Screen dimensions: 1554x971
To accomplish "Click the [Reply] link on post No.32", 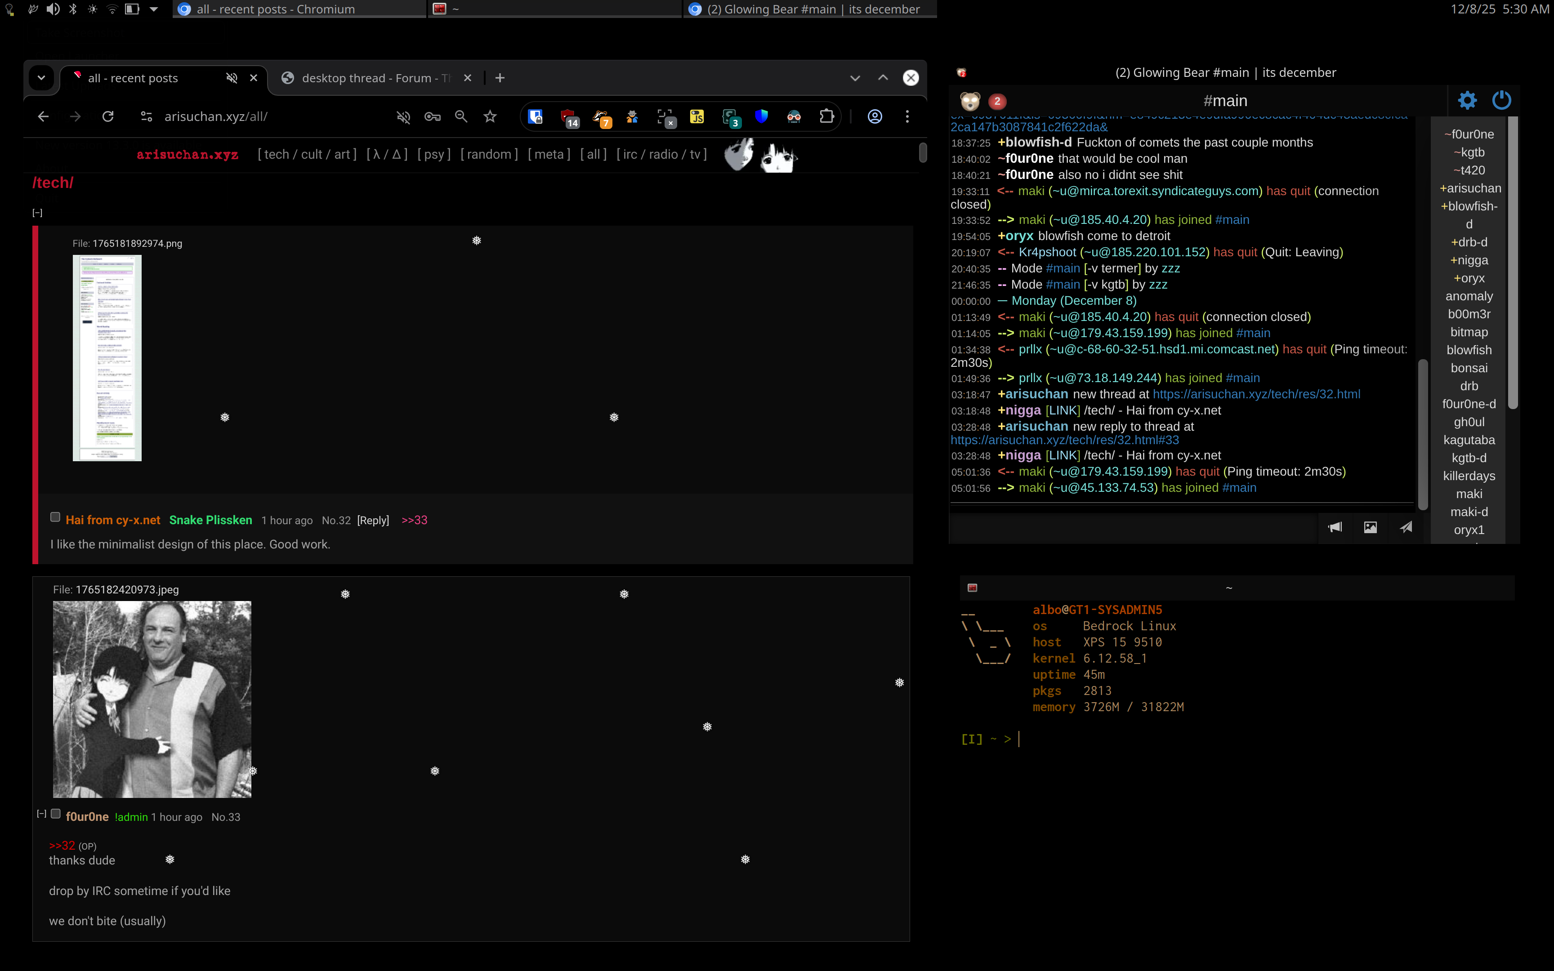I will click(x=373, y=520).
